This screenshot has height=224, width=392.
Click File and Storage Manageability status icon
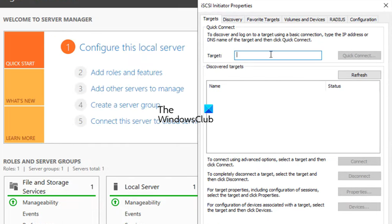[x=13, y=202]
